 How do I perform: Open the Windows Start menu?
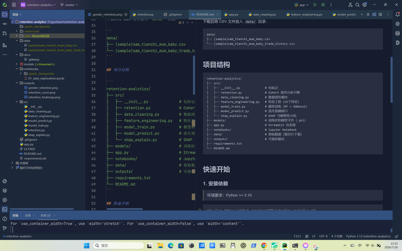coord(86,245)
